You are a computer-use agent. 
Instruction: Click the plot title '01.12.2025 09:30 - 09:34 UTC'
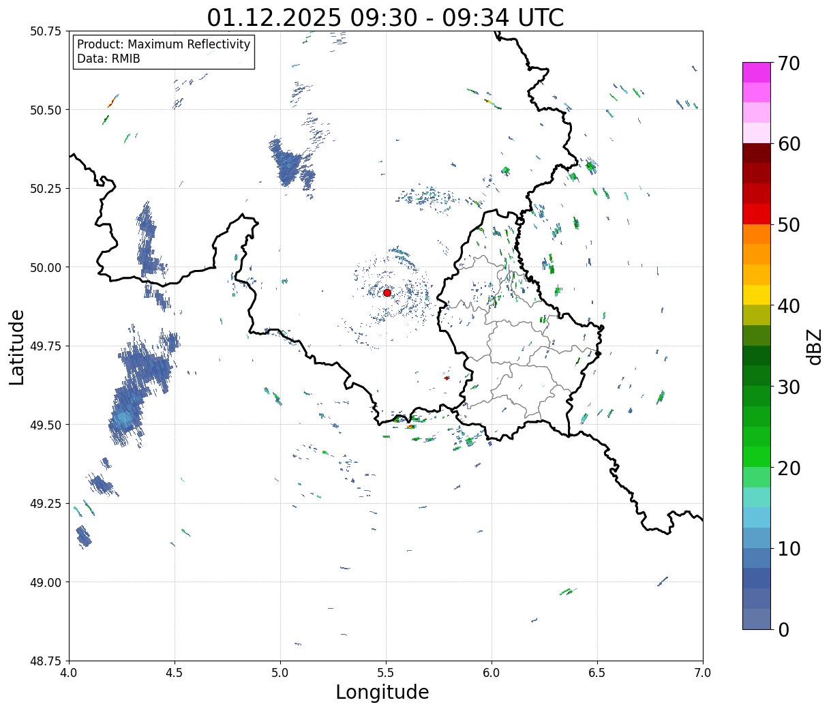point(385,17)
